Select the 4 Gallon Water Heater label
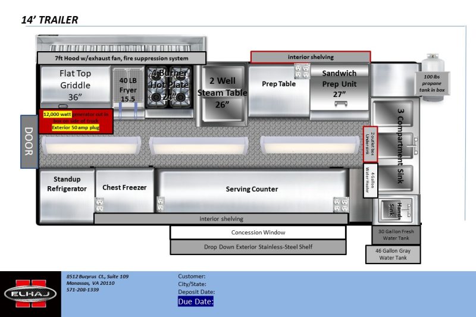 click(370, 180)
